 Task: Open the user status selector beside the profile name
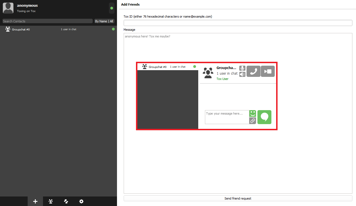click(112, 8)
